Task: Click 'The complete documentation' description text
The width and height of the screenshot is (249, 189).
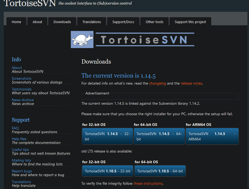Action: point(36,143)
